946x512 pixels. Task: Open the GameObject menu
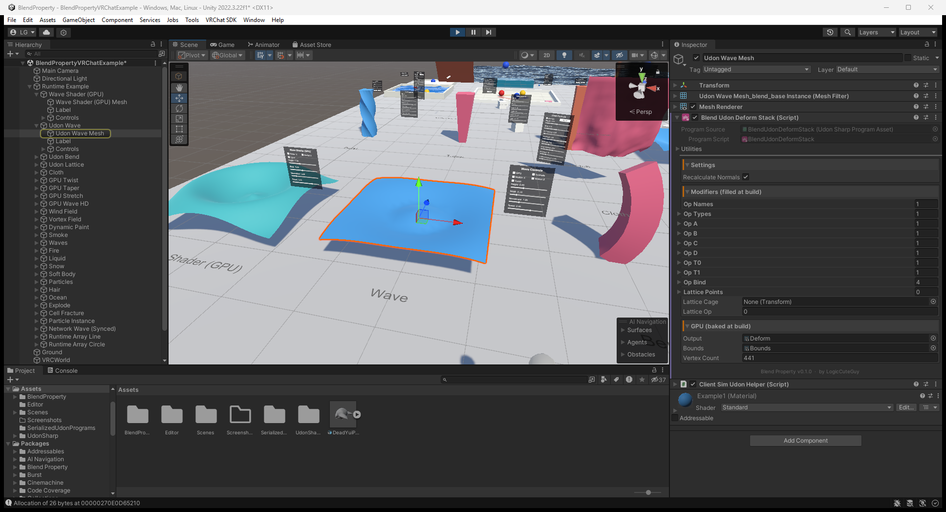(79, 20)
